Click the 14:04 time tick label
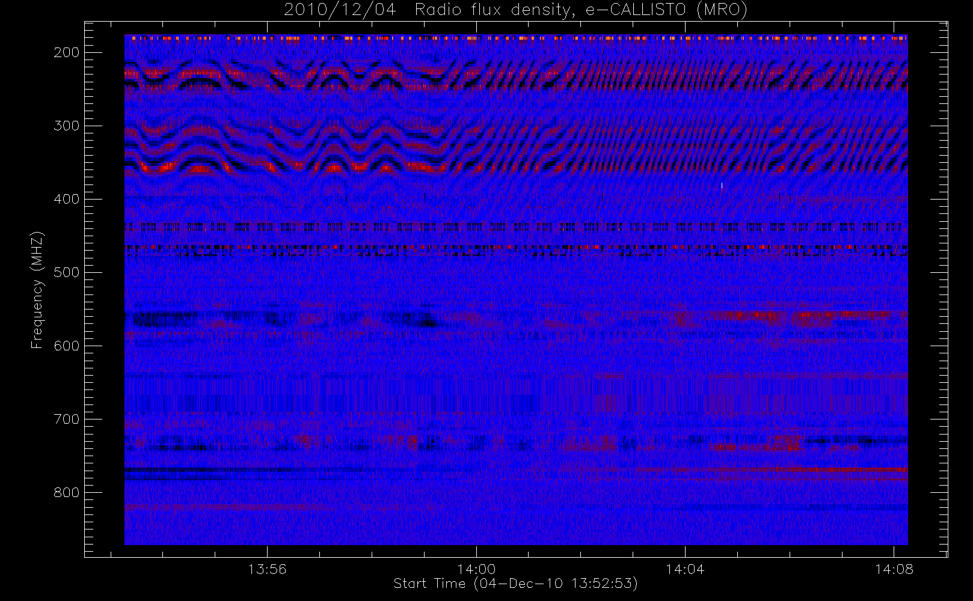The height and width of the screenshot is (601, 973). [685, 569]
